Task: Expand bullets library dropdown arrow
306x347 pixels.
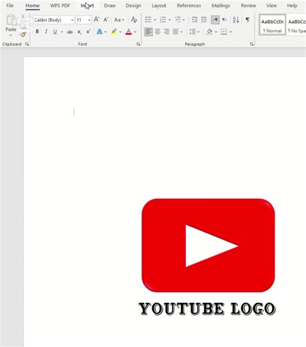Action: click(x=155, y=20)
